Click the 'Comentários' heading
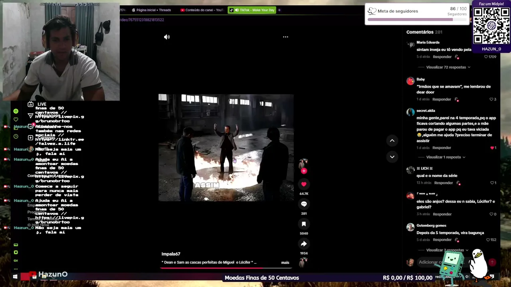Screen dimensions: 511x287 tap(420, 32)
